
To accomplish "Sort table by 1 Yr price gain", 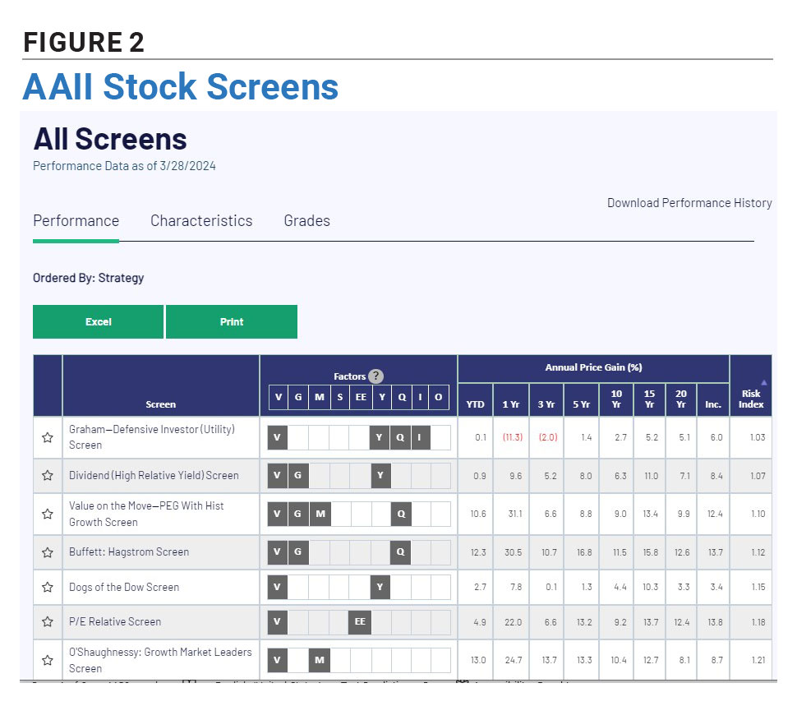I will (x=510, y=404).
